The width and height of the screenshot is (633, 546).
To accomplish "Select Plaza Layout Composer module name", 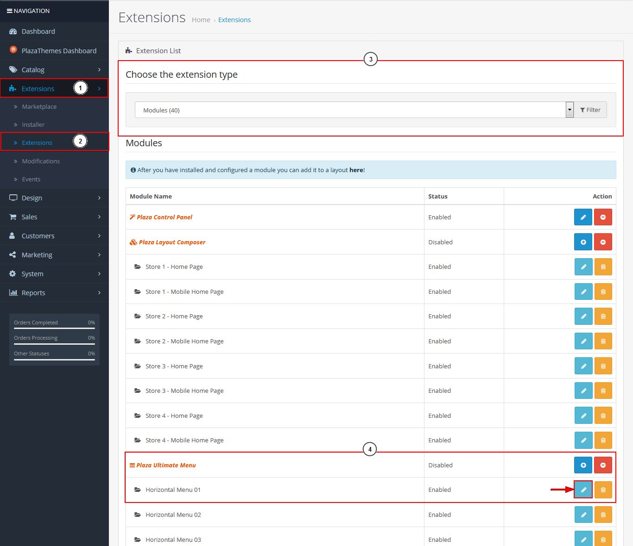I will 172,242.
